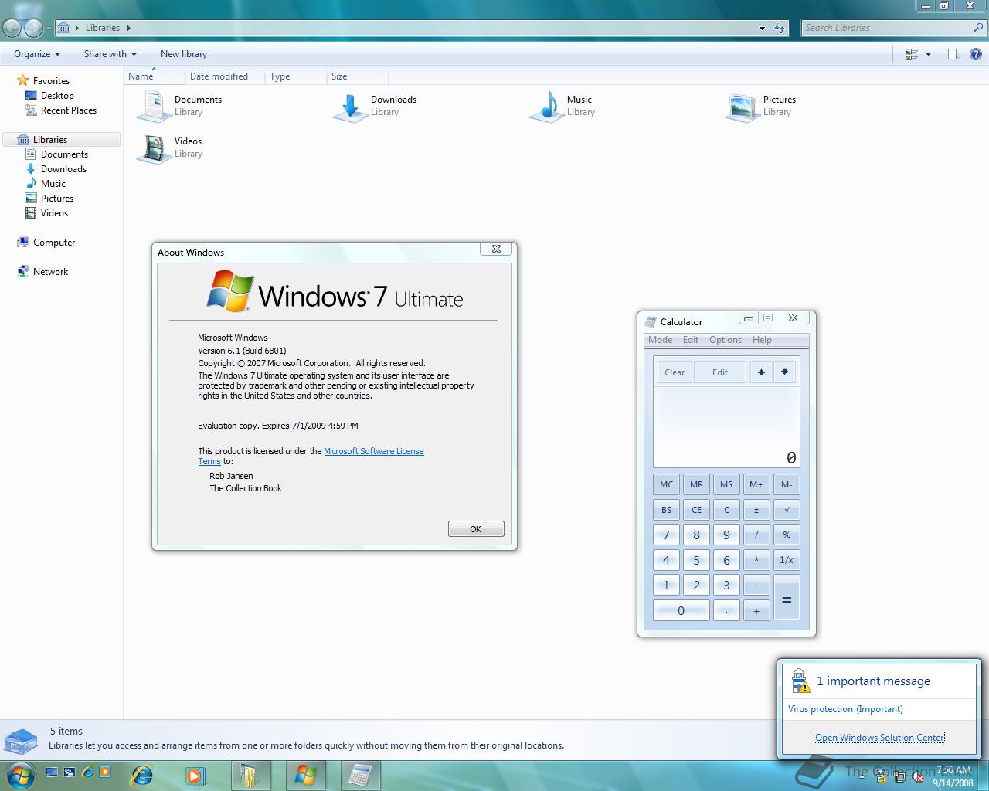Click Open Windows Solution Center link
989x791 pixels.
(x=879, y=738)
